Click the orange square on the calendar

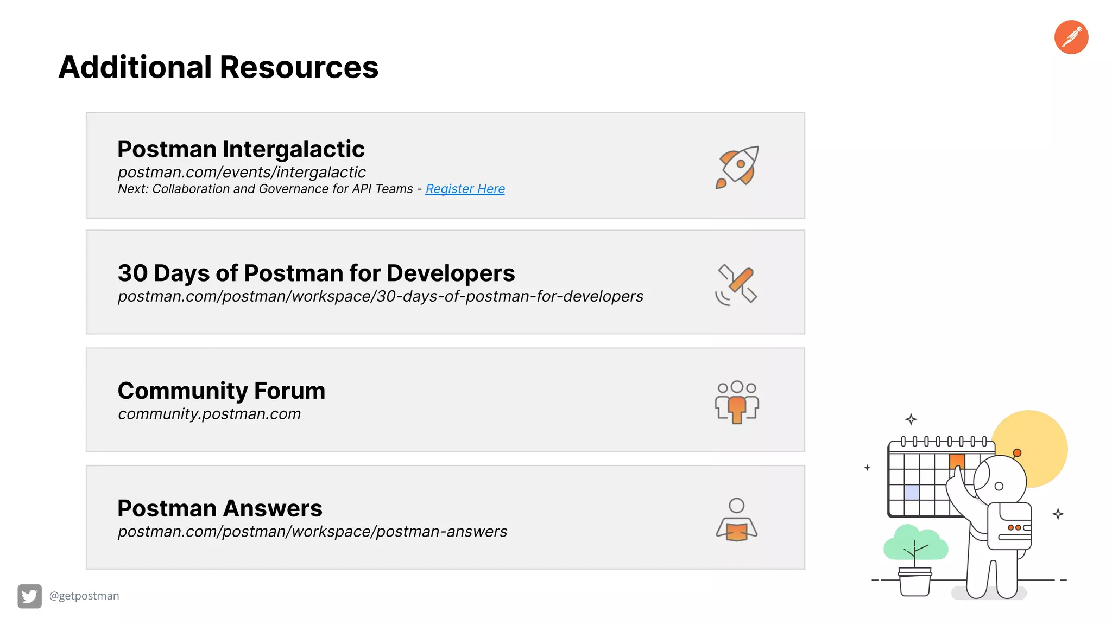(x=957, y=461)
